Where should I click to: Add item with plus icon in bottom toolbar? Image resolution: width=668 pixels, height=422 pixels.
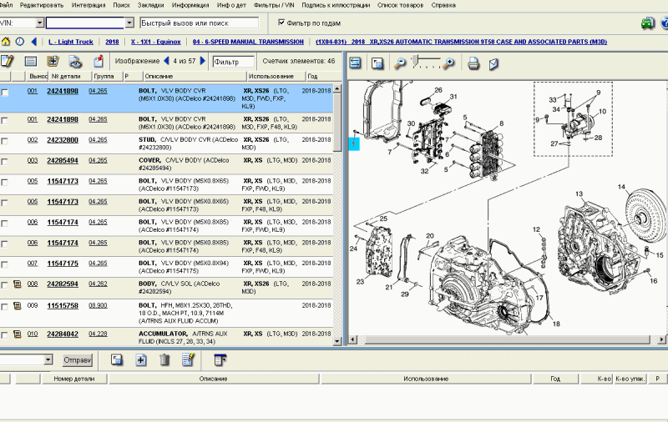click(141, 360)
